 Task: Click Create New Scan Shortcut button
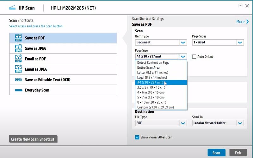tap(33, 139)
